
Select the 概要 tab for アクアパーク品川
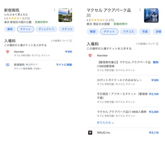tap(93, 32)
